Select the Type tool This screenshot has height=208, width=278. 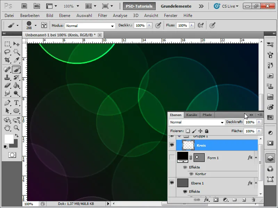16,103
